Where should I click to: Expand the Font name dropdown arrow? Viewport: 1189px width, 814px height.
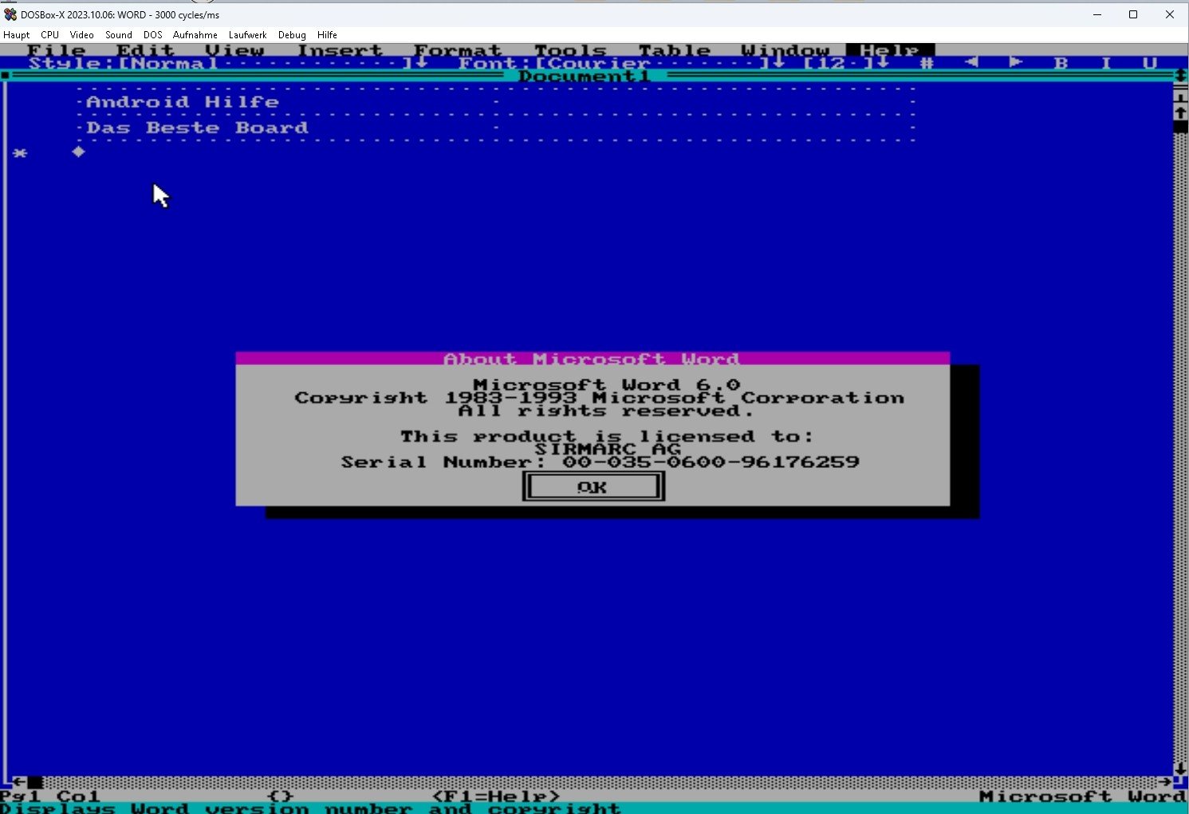tap(778, 63)
